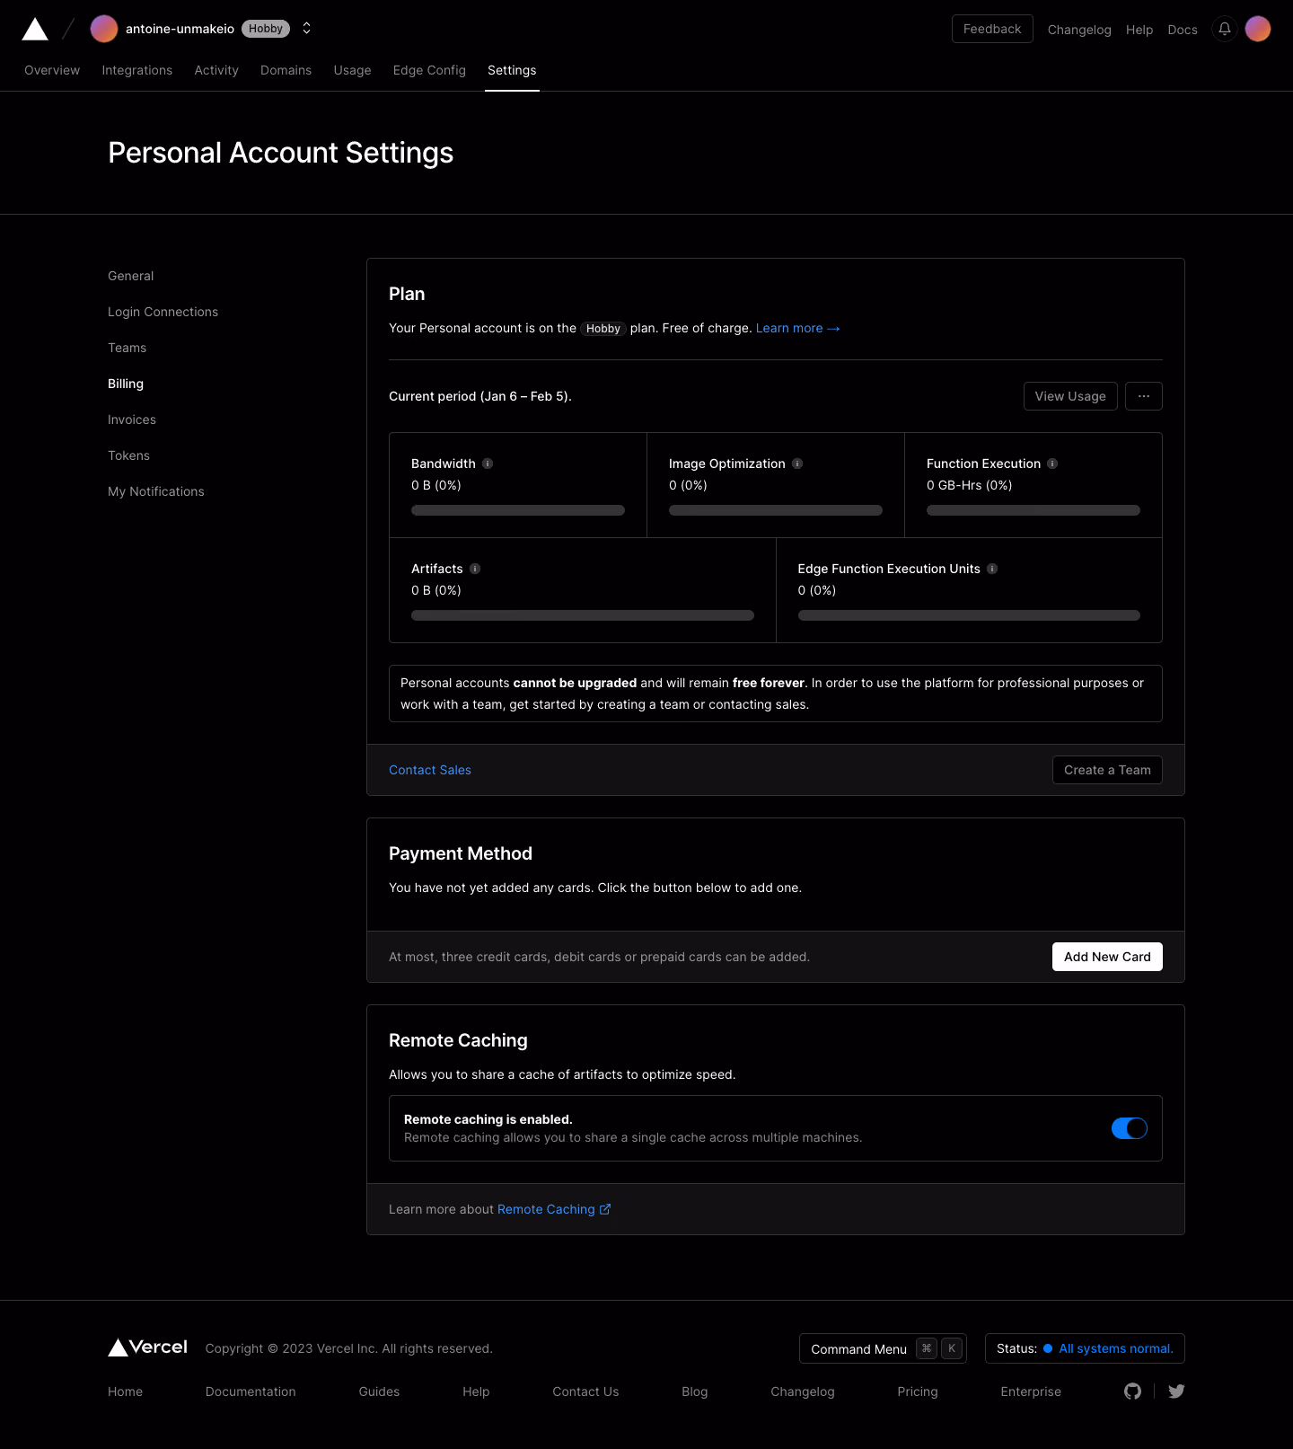Switch to the Overview tab

[x=52, y=70]
